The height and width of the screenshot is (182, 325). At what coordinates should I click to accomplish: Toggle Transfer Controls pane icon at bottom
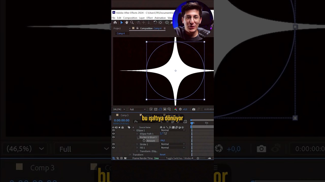pos(118,158)
